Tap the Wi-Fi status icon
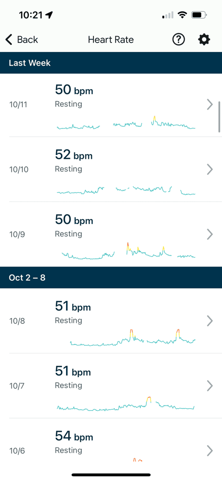The height and width of the screenshot is (481, 222). coord(183,15)
